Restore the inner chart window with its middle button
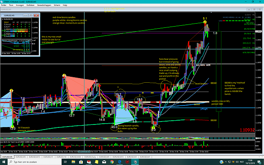This screenshot has height=165, width=264. click(x=254, y=9)
